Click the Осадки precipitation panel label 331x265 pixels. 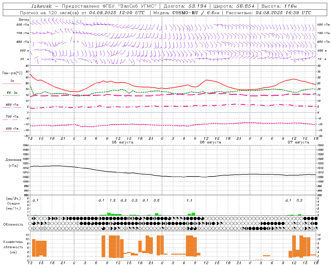coord(13,203)
